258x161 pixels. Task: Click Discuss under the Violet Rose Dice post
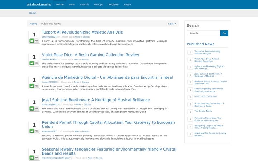85,59
